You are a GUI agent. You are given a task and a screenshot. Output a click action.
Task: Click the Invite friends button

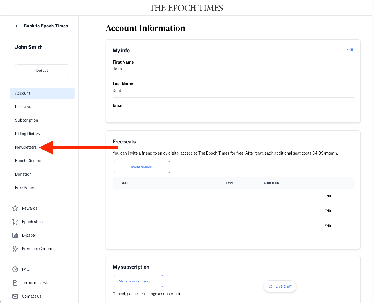(x=141, y=167)
